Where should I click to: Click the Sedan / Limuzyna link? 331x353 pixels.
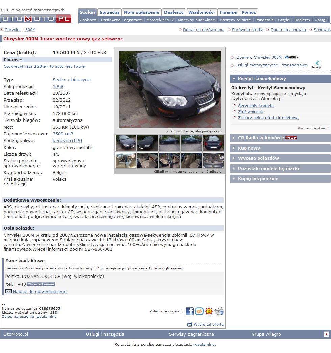point(72,80)
